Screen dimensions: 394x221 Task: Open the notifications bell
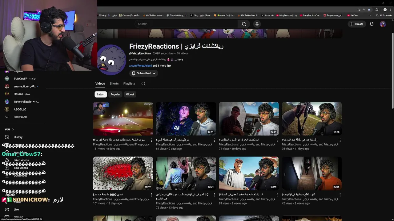(372, 24)
